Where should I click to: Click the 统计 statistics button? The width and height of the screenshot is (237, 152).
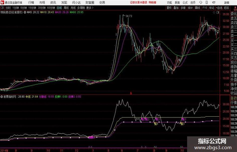[x=190, y=8]
